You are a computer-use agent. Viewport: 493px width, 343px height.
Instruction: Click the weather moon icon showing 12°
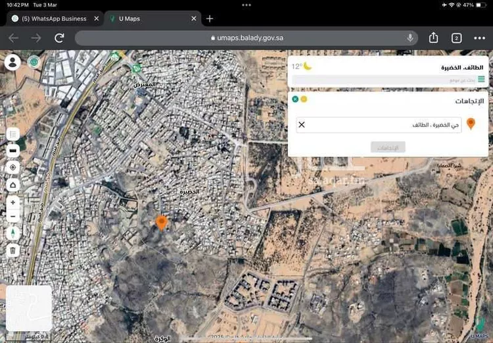pos(308,66)
